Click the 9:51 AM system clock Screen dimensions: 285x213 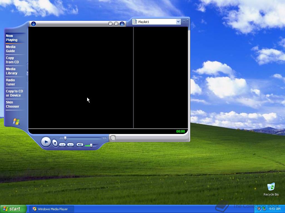275,209
